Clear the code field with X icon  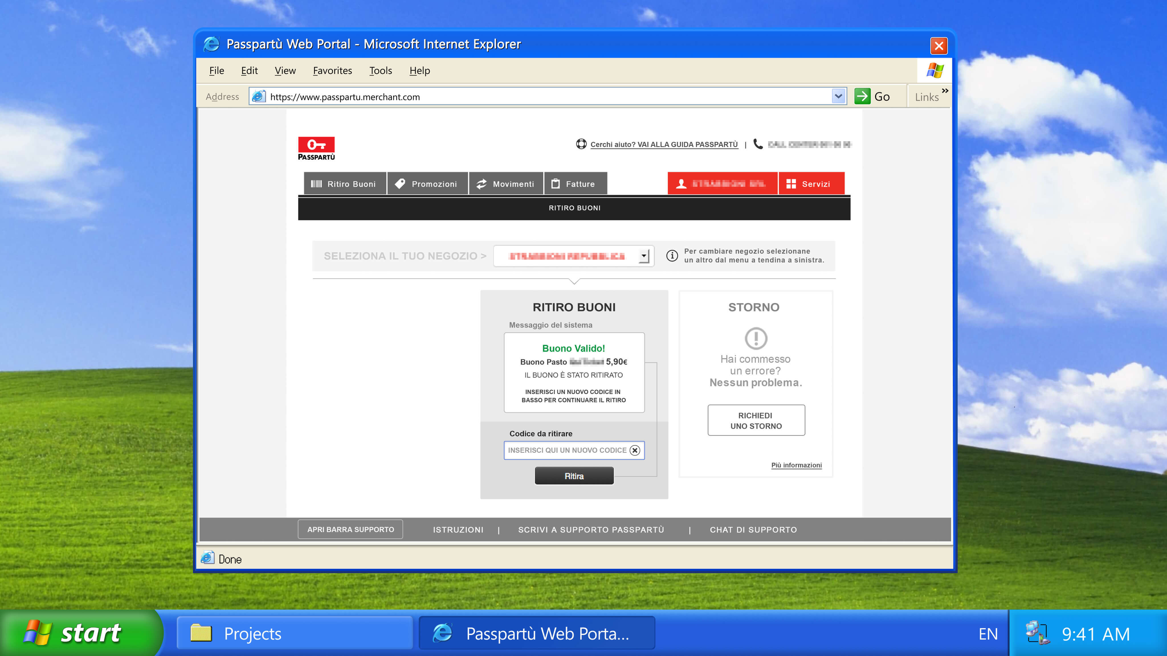pyautogui.click(x=635, y=450)
